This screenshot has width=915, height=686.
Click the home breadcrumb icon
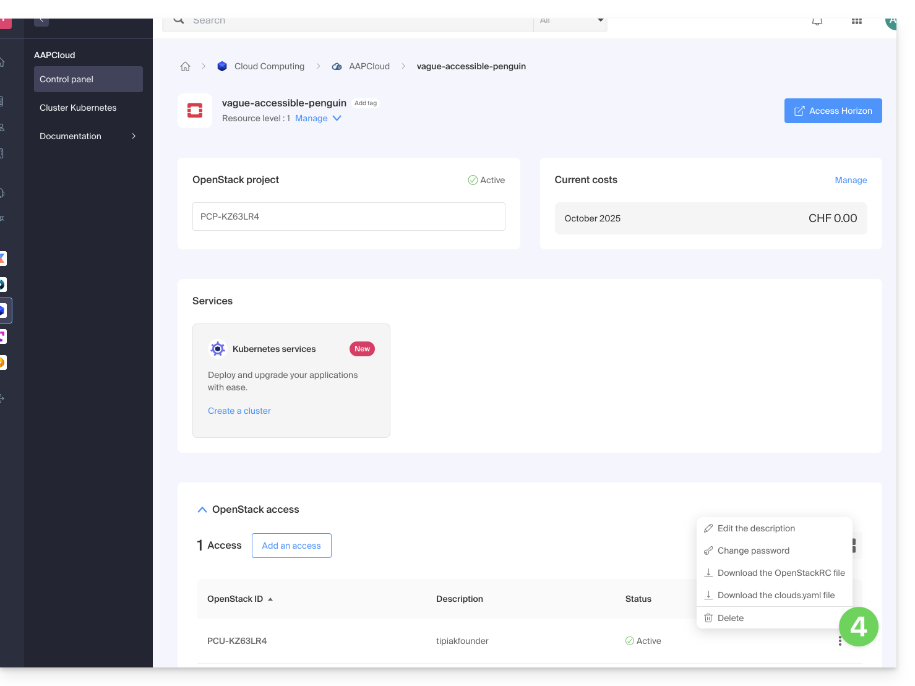click(x=185, y=66)
